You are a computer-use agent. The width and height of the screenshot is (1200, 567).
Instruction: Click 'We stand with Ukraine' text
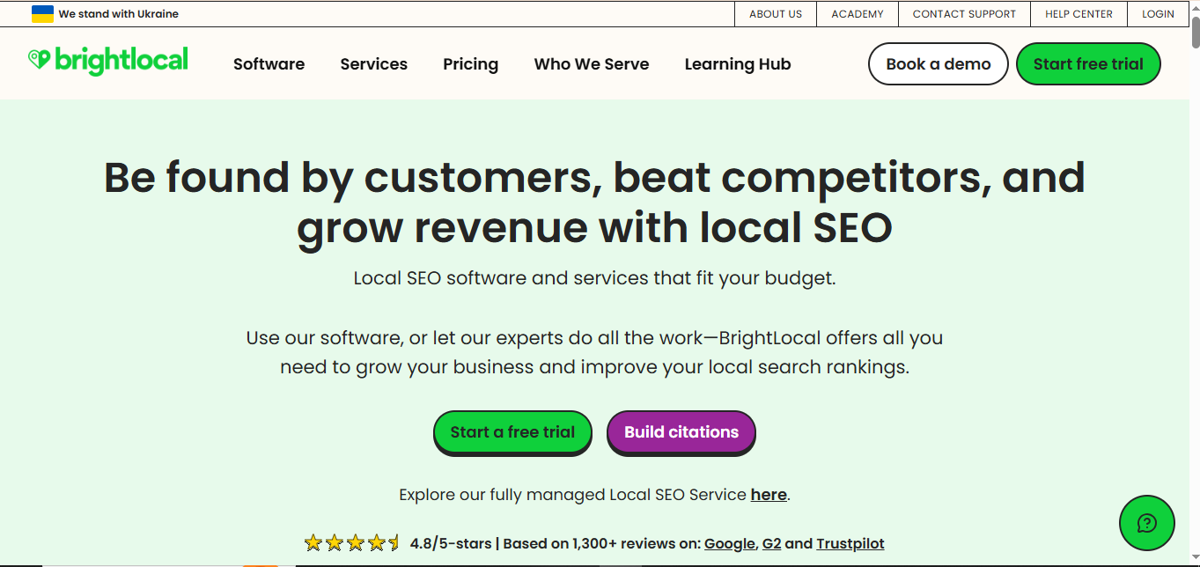119,14
